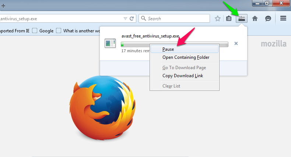This screenshot has width=291, height=157.
Task: Bookmark this page with star icon
Action: coord(217,18)
